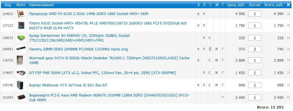Remove the AMD FX-6100 processor row

(x=288, y=14)
